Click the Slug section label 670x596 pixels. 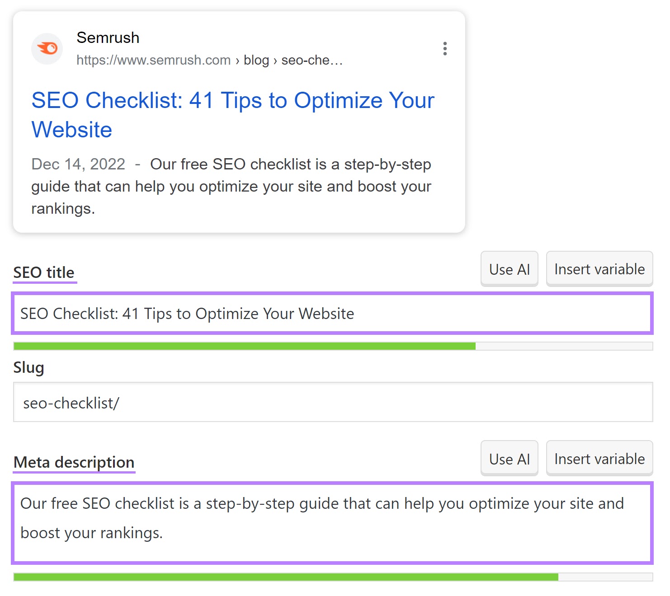[28, 367]
